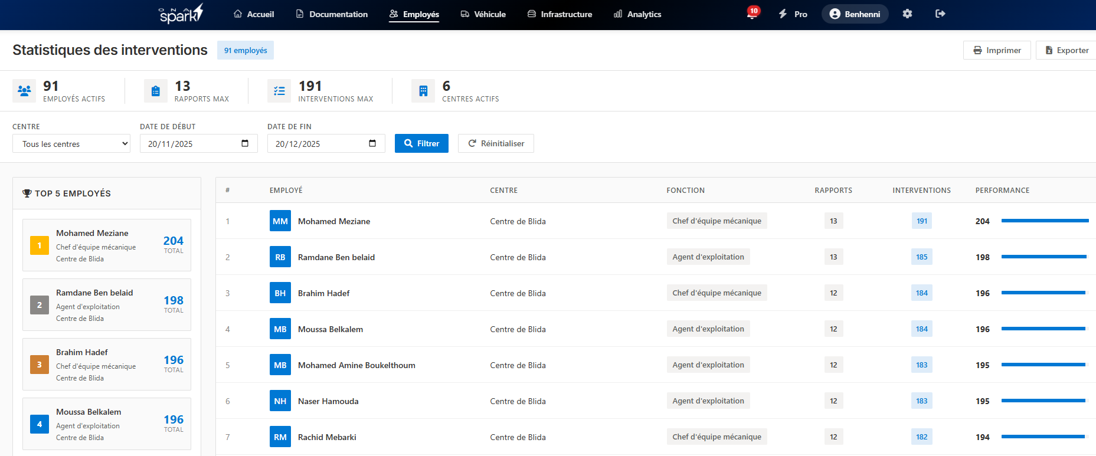1096x456 pixels.
Task: Click Mohamed Meziane's performance bar
Action: click(x=1045, y=221)
